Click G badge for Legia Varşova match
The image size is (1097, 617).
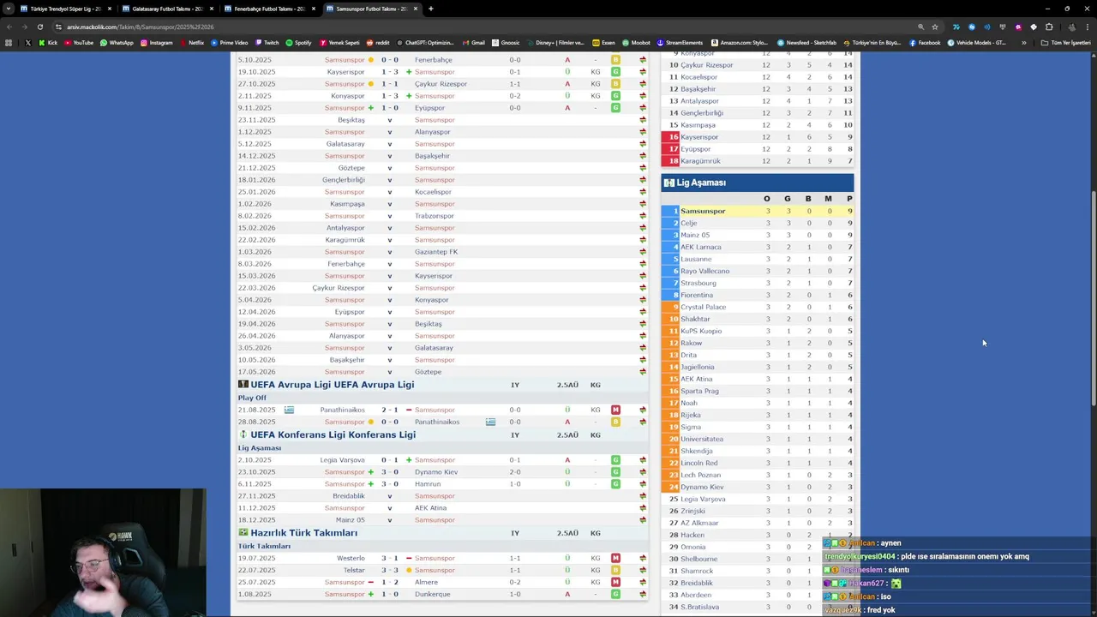[x=615, y=460]
